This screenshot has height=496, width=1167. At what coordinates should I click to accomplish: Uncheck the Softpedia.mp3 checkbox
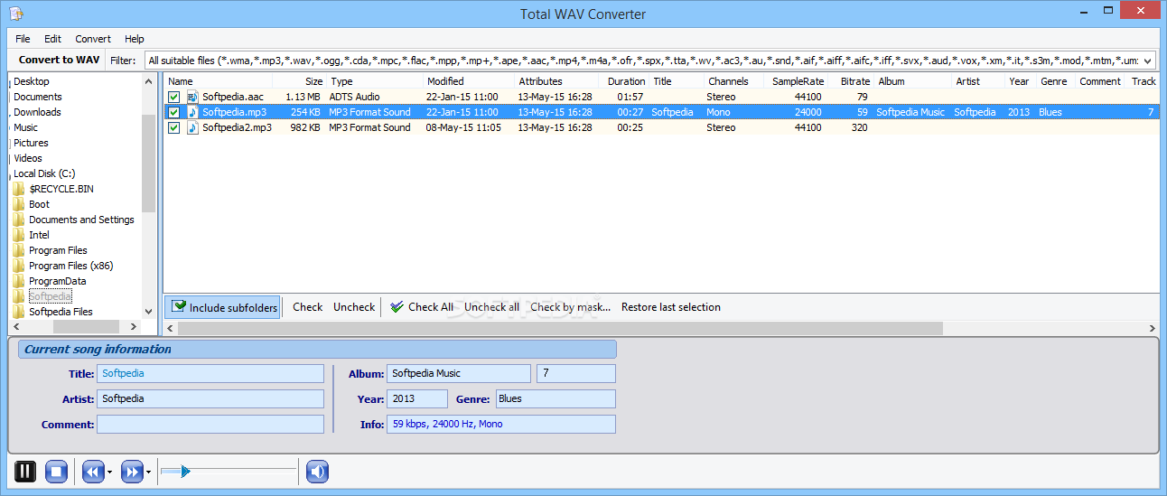[x=174, y=112]
